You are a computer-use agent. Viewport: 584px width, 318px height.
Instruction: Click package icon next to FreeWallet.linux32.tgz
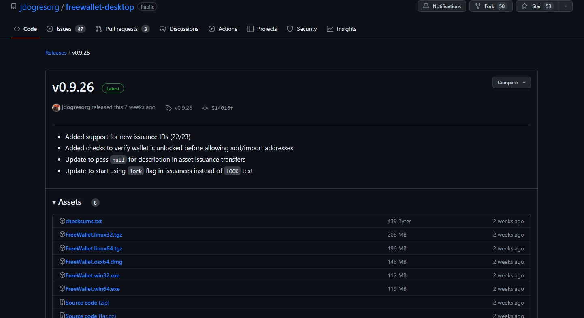coord(62,234)
